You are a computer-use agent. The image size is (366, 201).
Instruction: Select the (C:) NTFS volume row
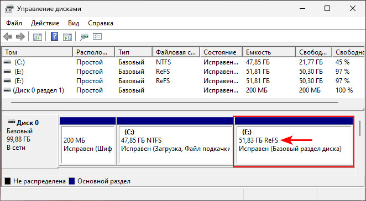(183, 62)
